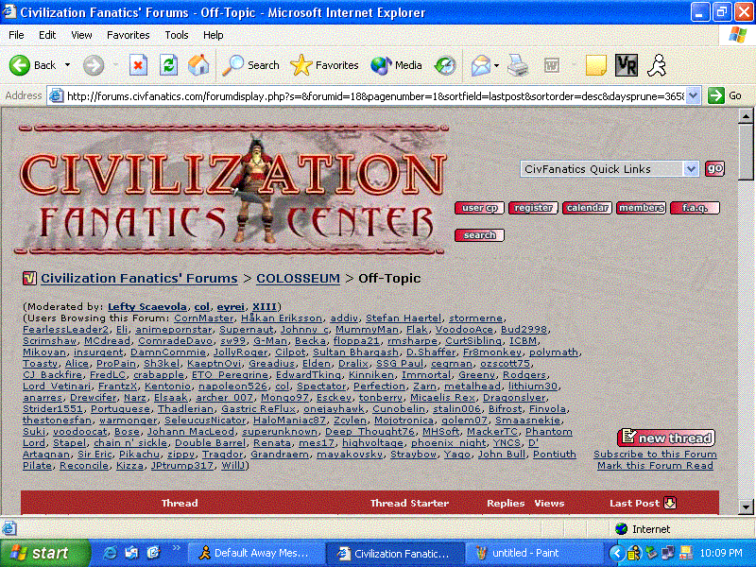Open the Tools menu

tap(177, 35)
